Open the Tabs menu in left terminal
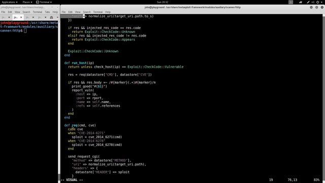 (47, 12)
